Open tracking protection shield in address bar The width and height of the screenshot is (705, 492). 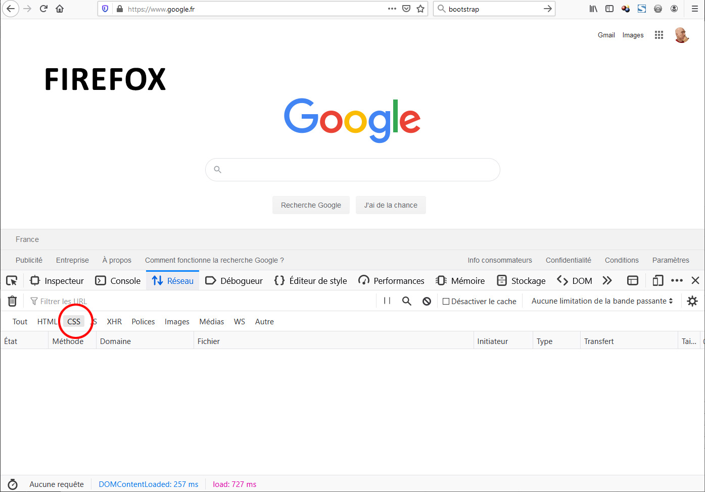tap(105, 9)
